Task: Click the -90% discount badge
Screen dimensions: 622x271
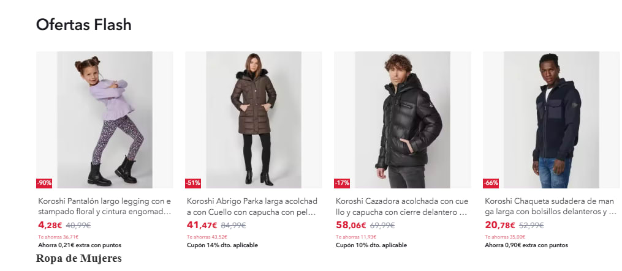Action: click(x=44, y=183)
